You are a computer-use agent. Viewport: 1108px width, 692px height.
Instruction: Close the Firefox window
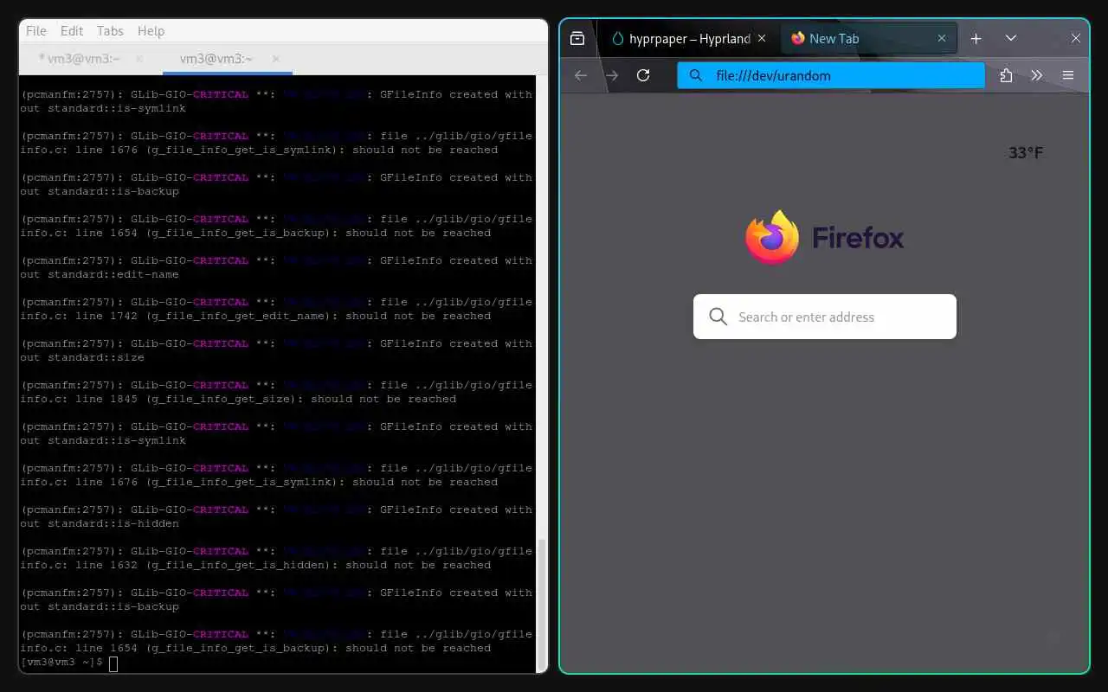[x=1076, y=38]
